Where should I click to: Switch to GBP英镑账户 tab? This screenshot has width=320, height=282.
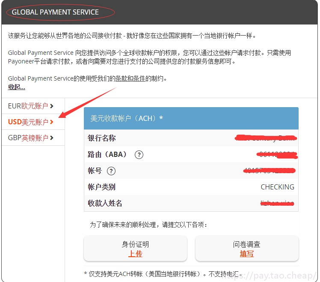[33, 138]
